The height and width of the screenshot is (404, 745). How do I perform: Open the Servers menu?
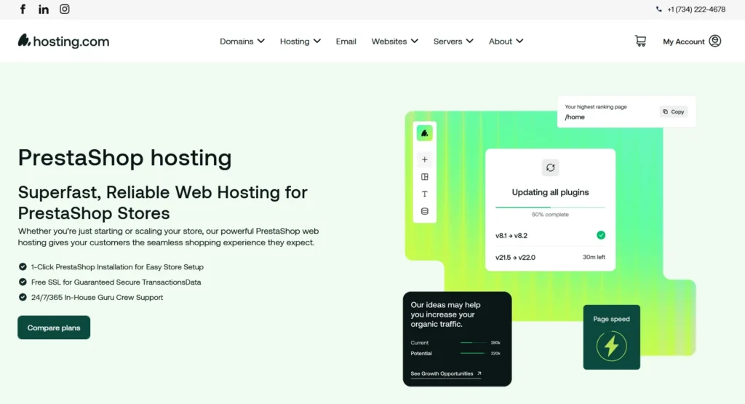(447, 41)
